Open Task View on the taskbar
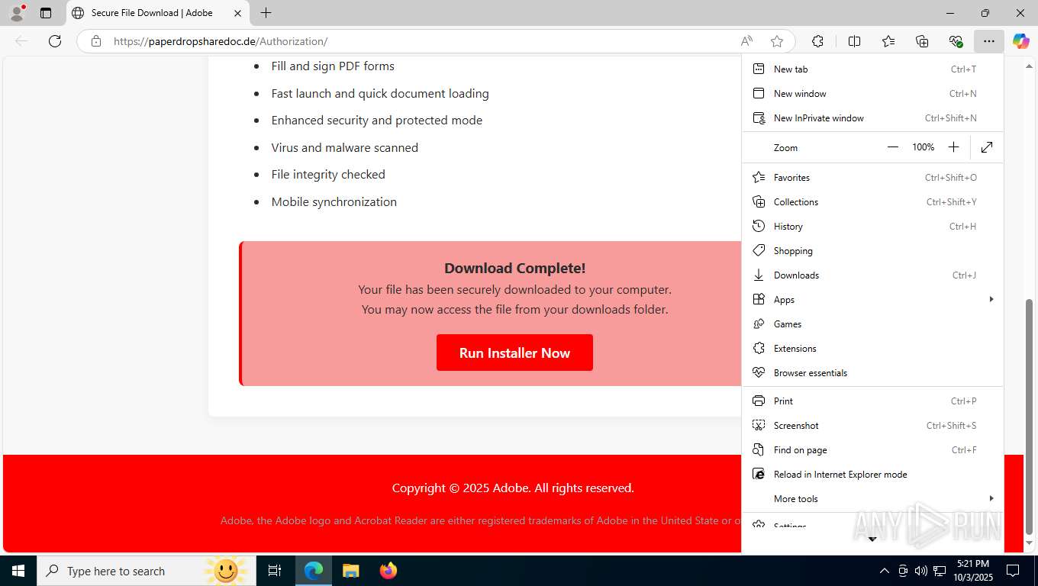The image size is (1038, 586). [275, 571]
